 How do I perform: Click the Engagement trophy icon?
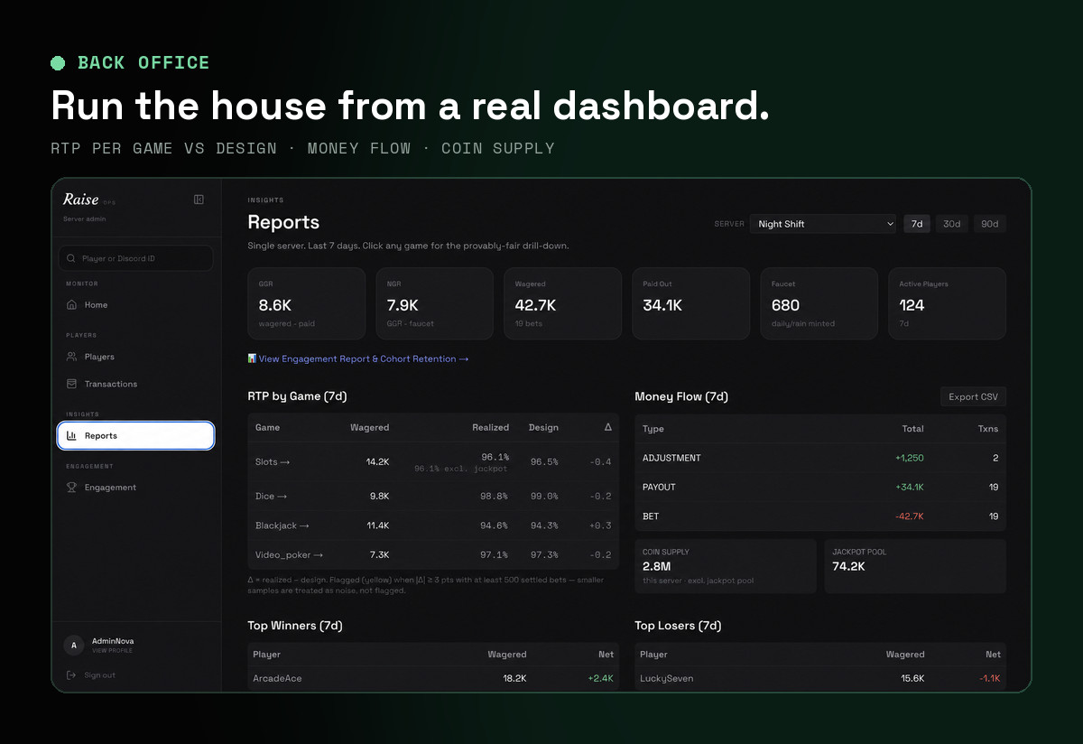pos(72,488)
